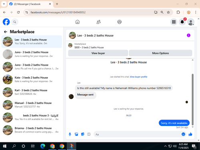Click the listing thumbnail beside $800 listing
Screen dimensions: 200x150
70,45
